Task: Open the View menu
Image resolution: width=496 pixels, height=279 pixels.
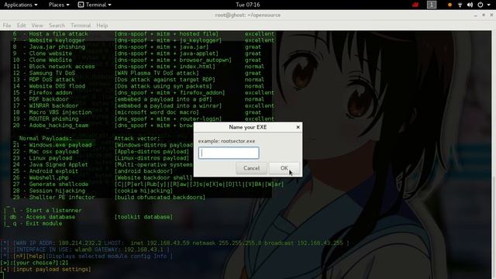Action: click(37, 26)
